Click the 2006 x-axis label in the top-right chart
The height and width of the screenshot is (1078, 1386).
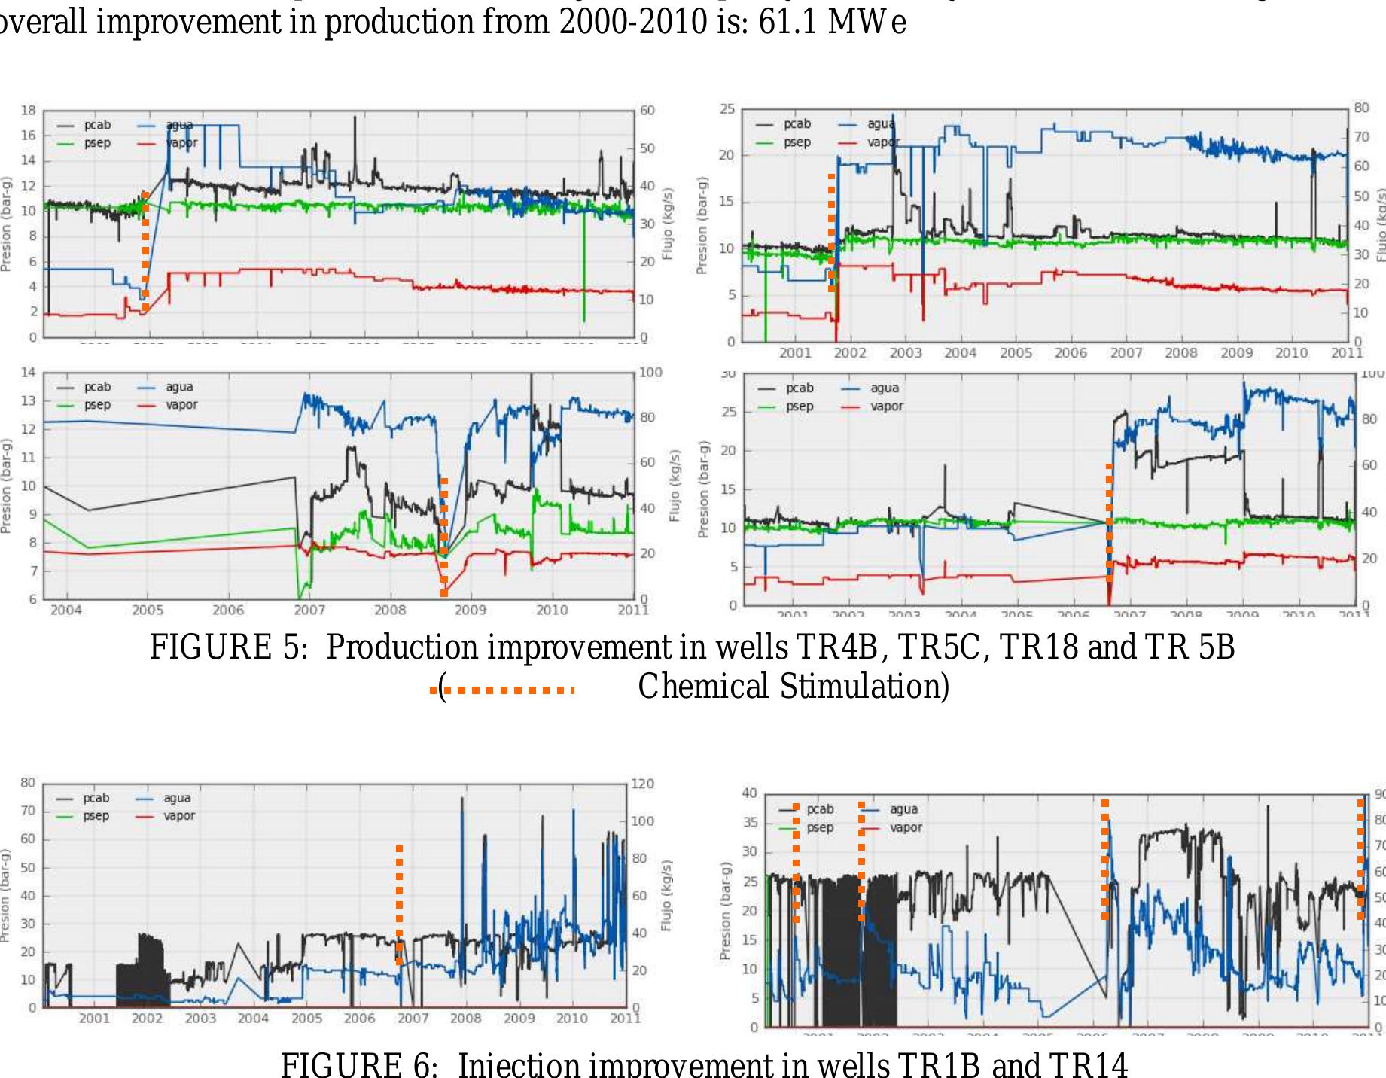tap(1070, 353)
